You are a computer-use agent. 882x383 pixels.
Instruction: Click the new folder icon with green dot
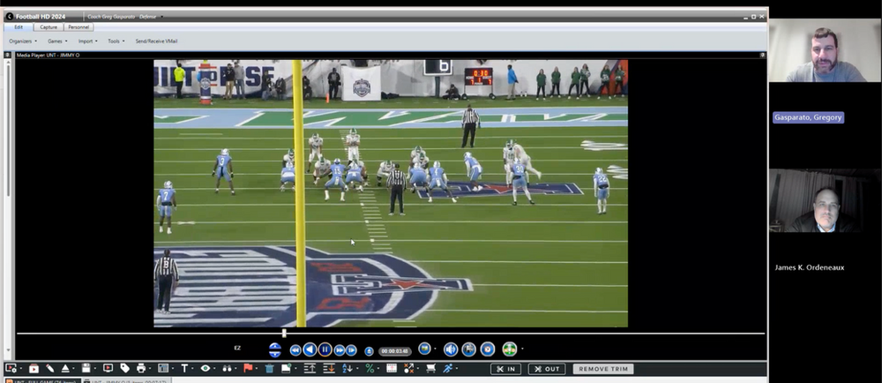click(287, 368)
